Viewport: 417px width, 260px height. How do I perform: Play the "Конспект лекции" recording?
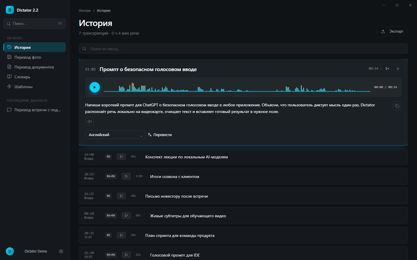click(121, 157)
